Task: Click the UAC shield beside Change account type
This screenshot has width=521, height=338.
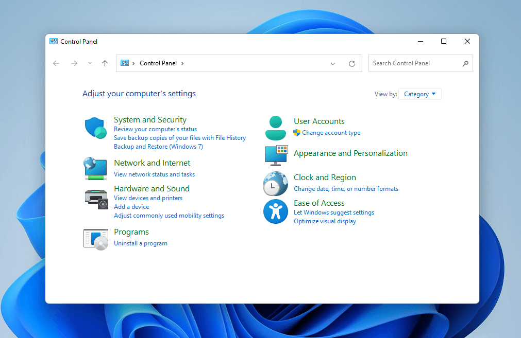Action: click(x=297, y=133)
